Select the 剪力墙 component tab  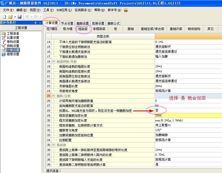pos(68,29)
